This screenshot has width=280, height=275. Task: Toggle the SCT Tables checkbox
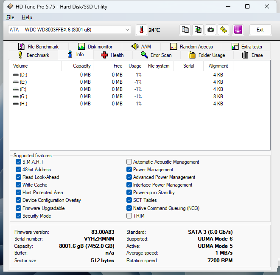click(129, 200)
